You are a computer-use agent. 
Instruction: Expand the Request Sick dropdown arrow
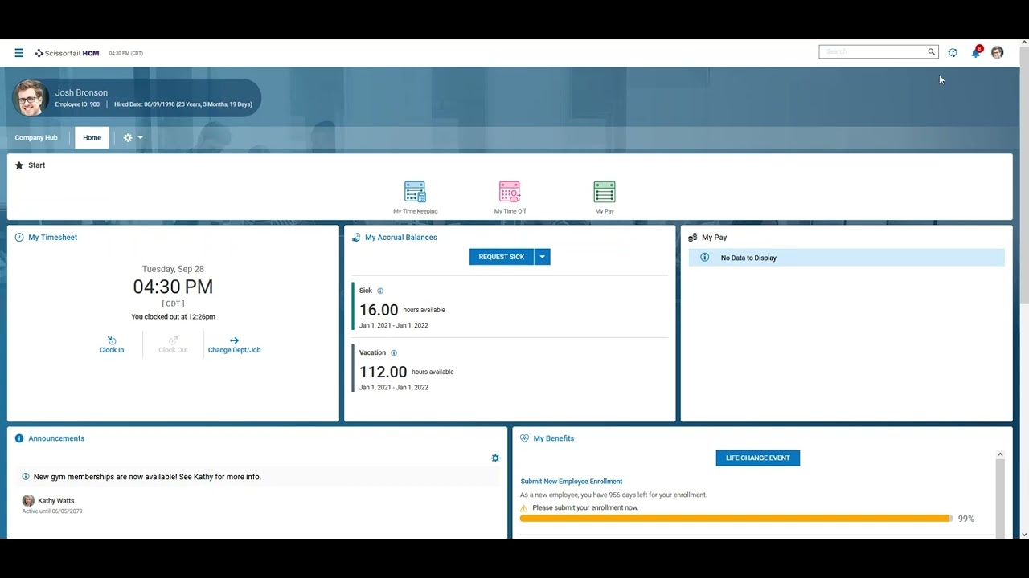pos(542,257)
